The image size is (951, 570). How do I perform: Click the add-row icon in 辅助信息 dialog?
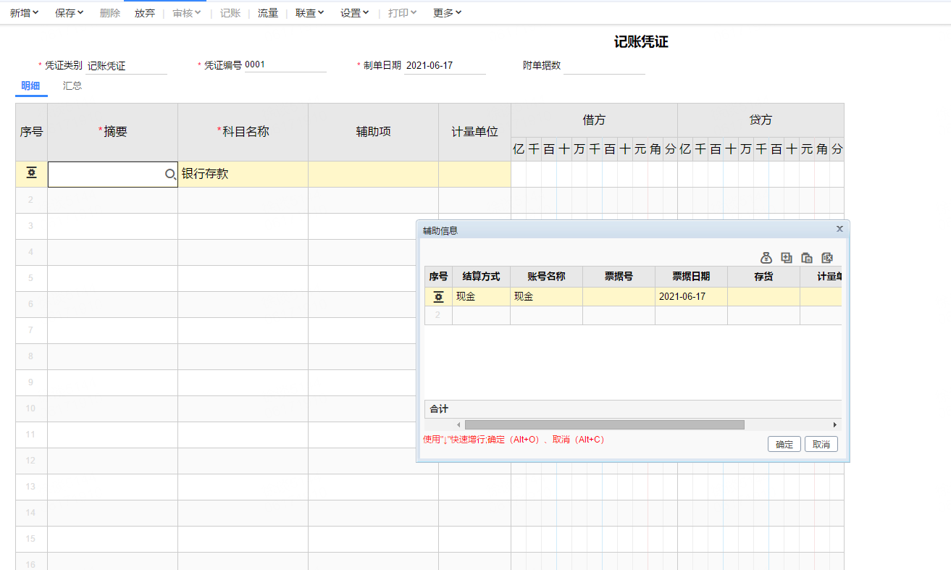point(787,258)
